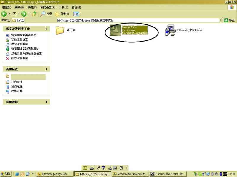
Task: Open the 我的最愛(A) menu
Action: tap(48, 7)
